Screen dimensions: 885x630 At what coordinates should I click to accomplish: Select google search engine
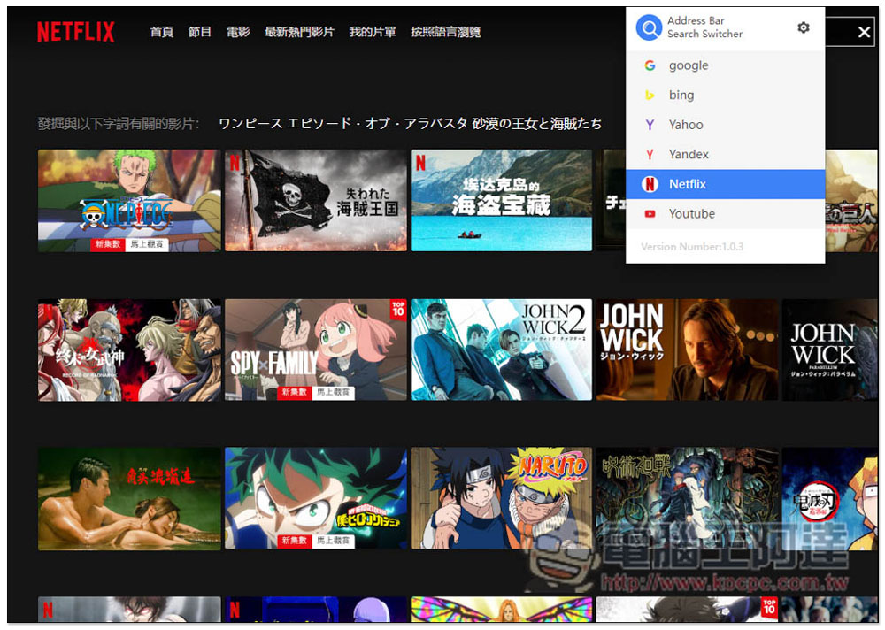click(x=726, y=65)
